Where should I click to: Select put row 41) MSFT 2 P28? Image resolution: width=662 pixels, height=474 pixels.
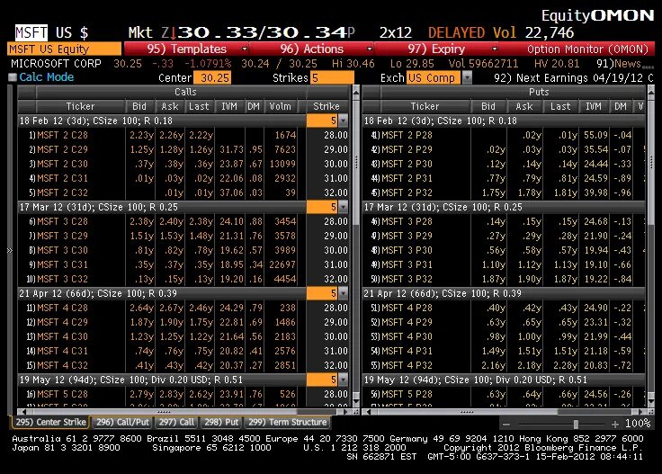click(504, 135)
